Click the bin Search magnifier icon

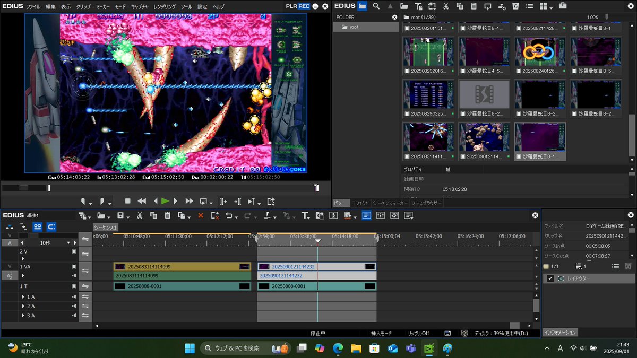pos(376,6)
